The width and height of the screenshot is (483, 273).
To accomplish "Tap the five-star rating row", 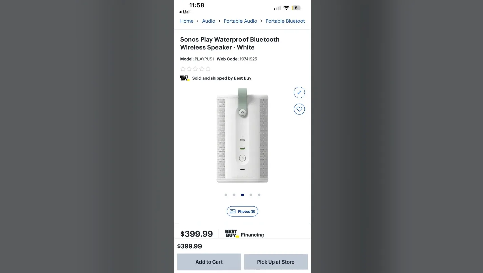I will (x=195, y=69).
